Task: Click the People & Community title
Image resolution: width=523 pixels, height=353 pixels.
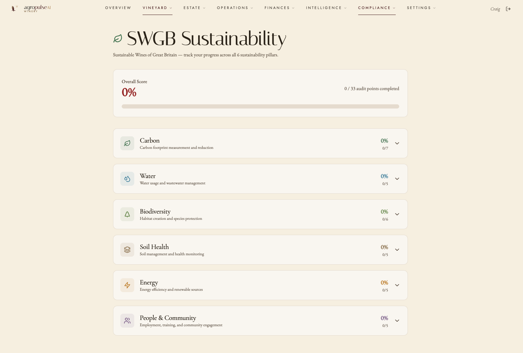Action: pos(168,318)
